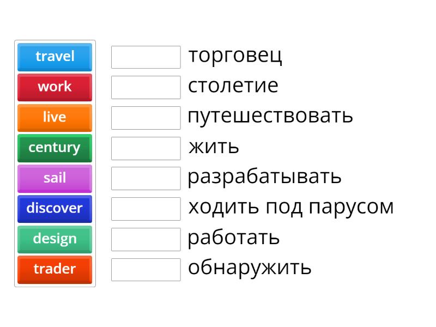This screenshot has height=327, width=436.
Task: Click the Russian word 'торговец'
Action: click(x=235, y=56)
